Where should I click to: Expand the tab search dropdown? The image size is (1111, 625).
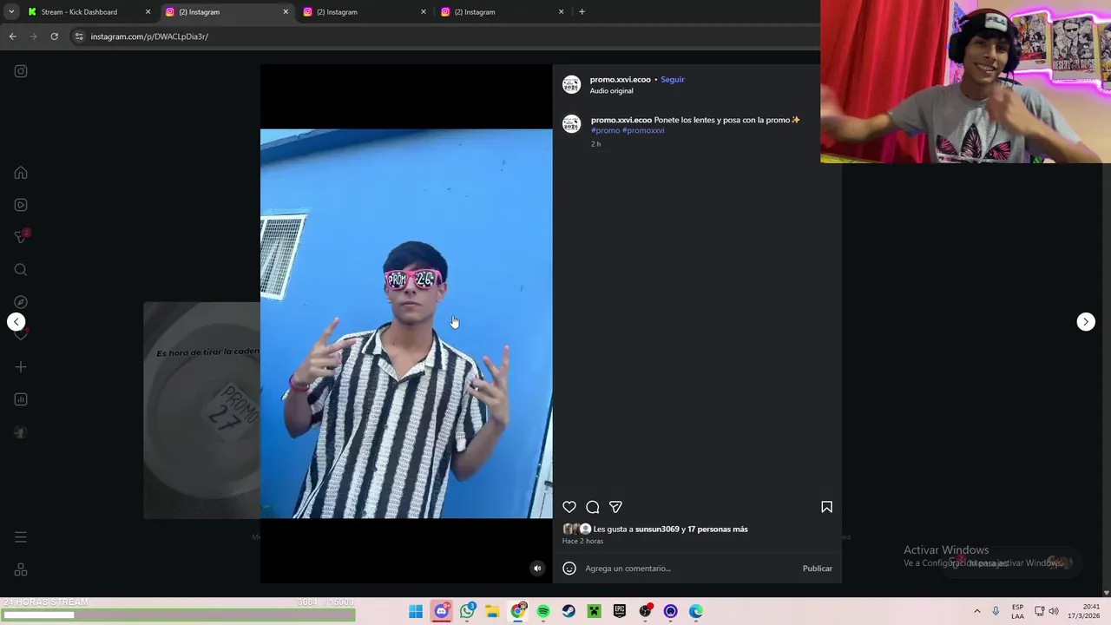click(x=11, y=12)
